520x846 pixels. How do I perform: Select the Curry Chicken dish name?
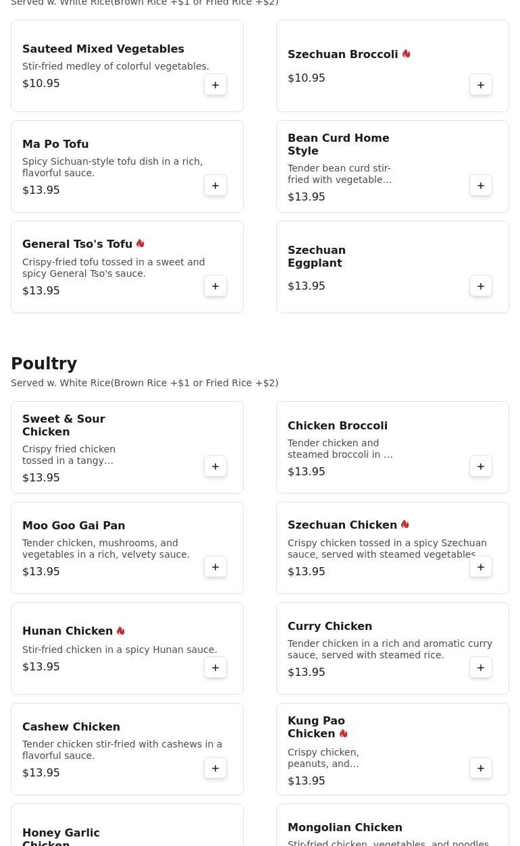[x=330, y=626]
